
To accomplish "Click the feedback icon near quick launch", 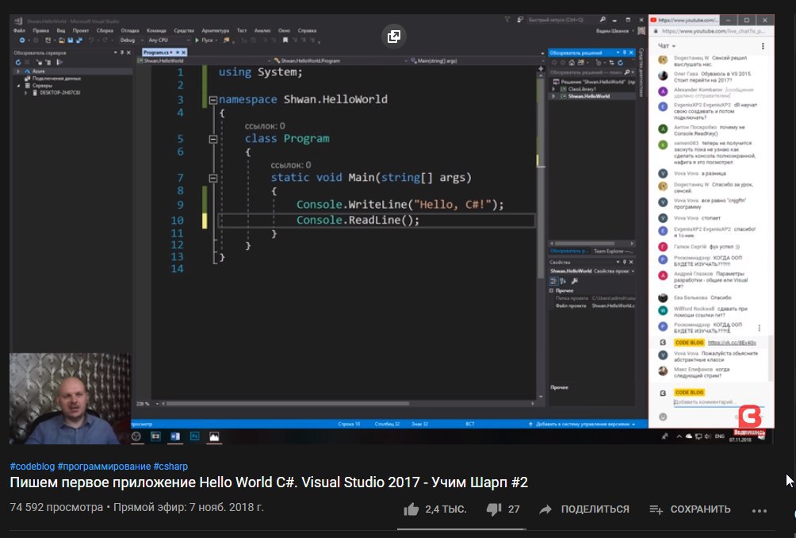I will 520,20.
